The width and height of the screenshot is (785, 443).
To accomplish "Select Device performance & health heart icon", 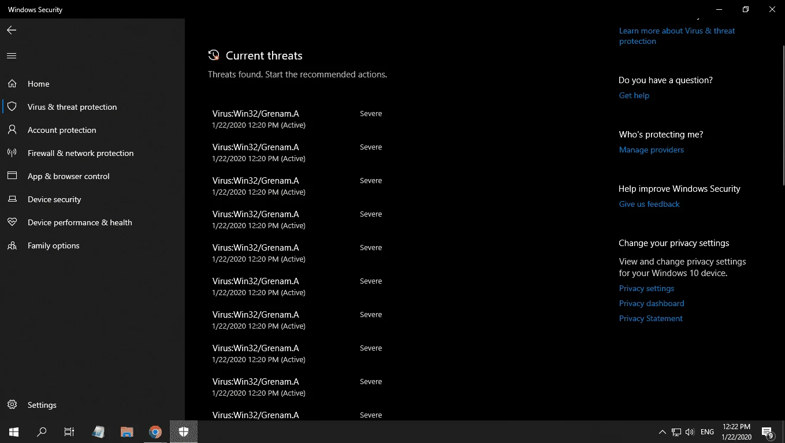I will (x=12, y=222).
